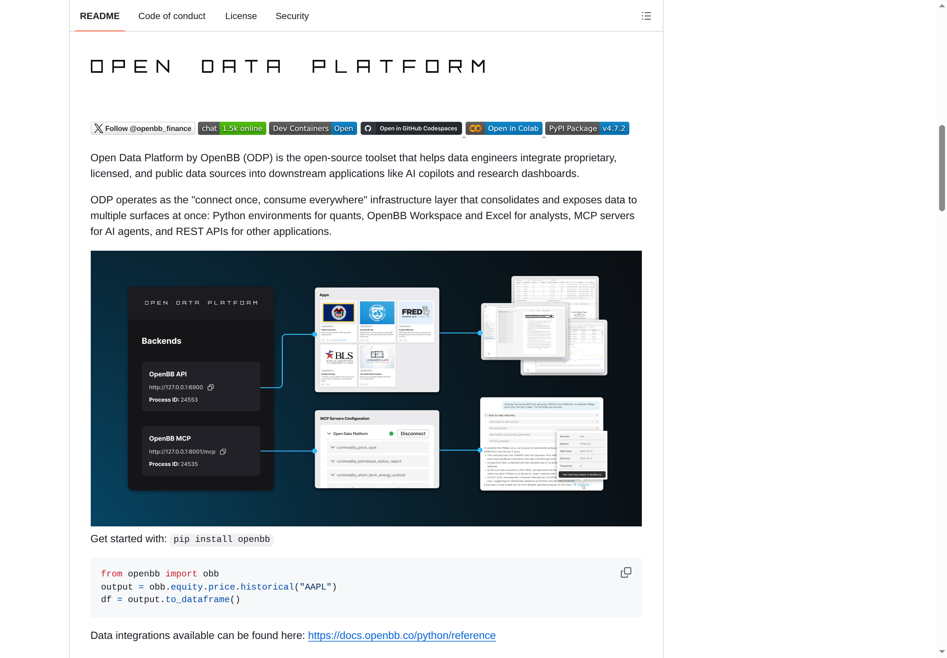The height and width of the screenshot is (658, 947).
Task: Click the page vertical scrollbar thumb
Action: pyautogui.click(x=942, y=168)
